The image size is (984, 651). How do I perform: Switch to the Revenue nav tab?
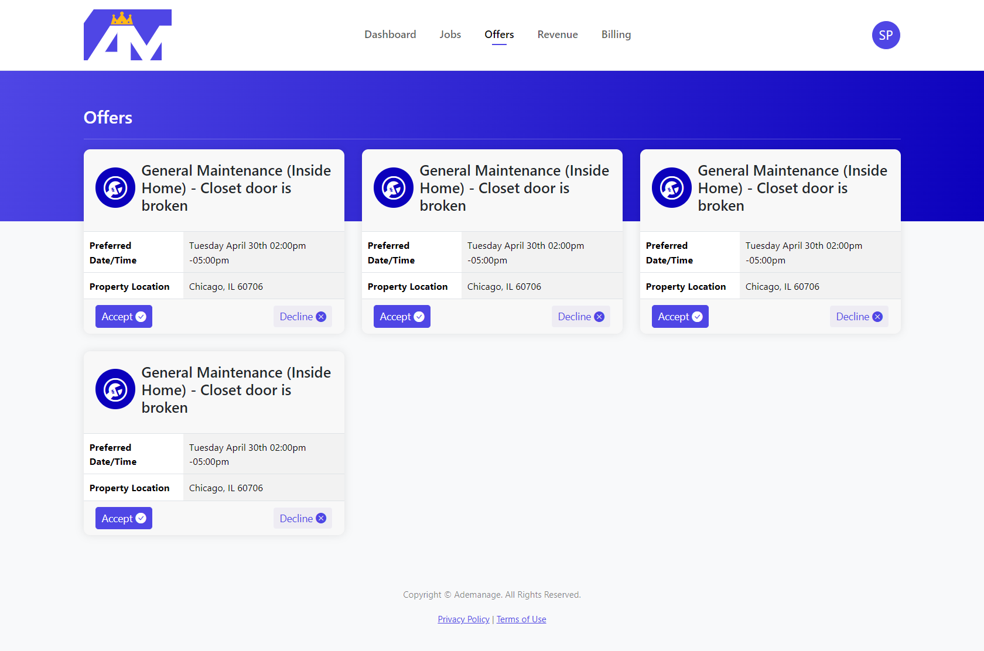(558, 35)
